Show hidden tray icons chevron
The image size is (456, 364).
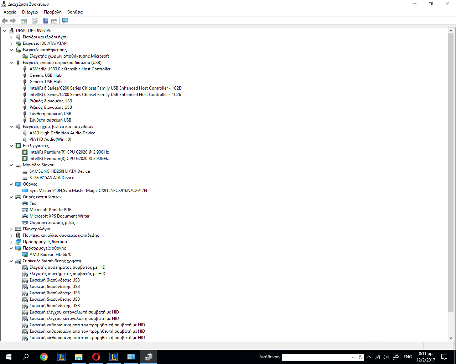pos(369,357)
